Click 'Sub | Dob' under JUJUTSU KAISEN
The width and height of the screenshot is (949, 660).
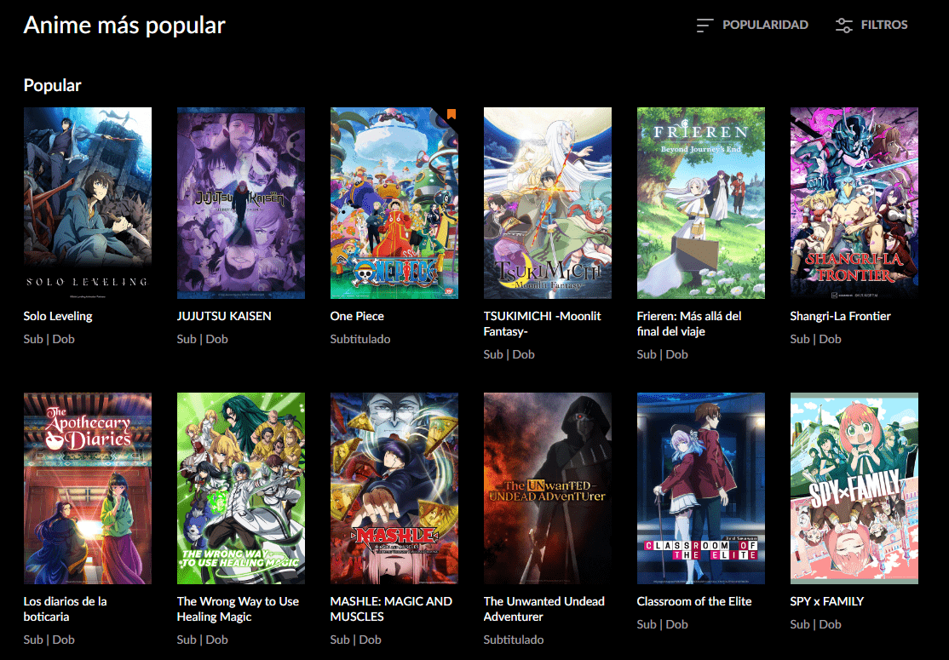pos(202,339)
